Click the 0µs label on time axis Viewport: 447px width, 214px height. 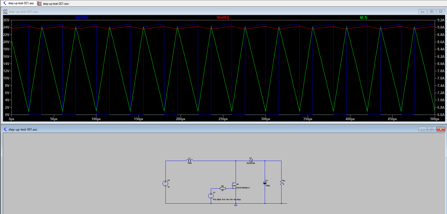point(11,119)
